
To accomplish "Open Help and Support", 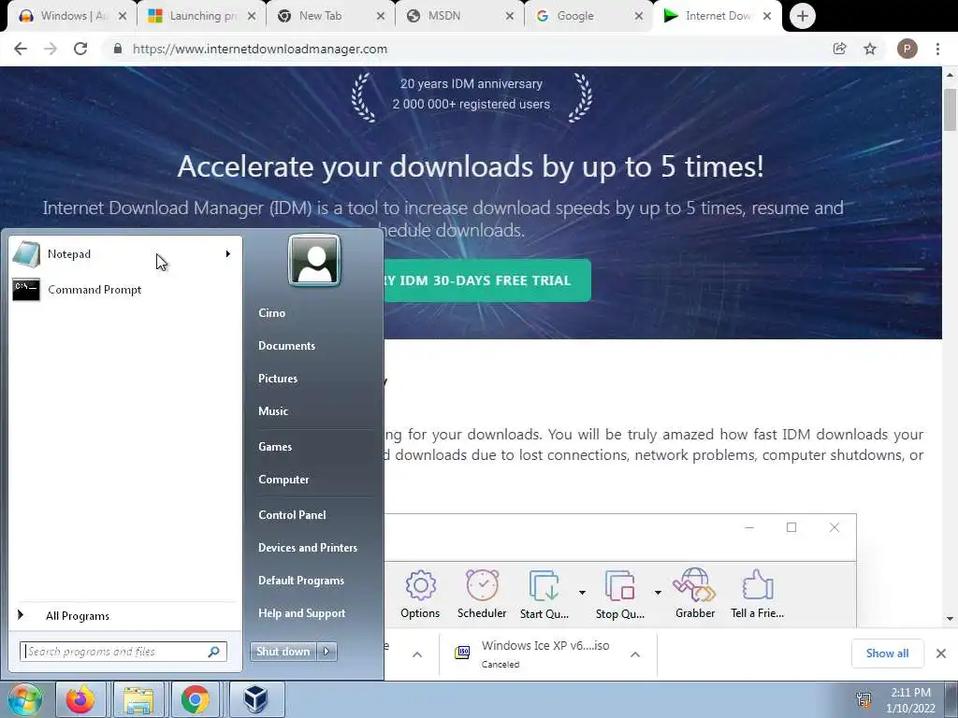I will click(x=302, y=613).
